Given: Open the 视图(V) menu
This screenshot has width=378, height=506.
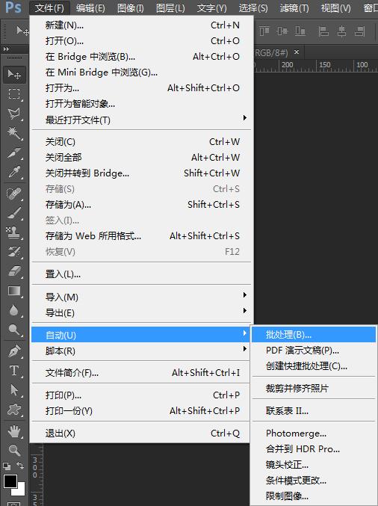Looking at the screenshot, I should tap(335, 7).
